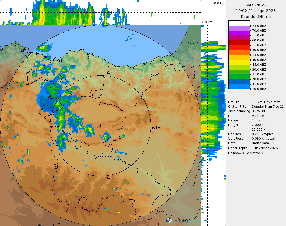Click the timestamp 10:02 / 14-ago-2026
The image size is (286, 226).
[x=256, y=11]
